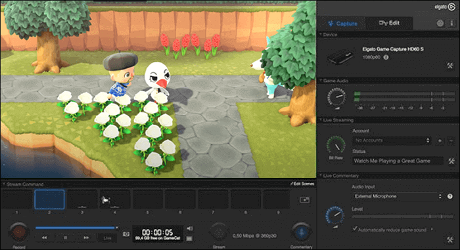Collapse the Live Commentary section
This screenshot has width=460, height=250.
click(321, 176)
